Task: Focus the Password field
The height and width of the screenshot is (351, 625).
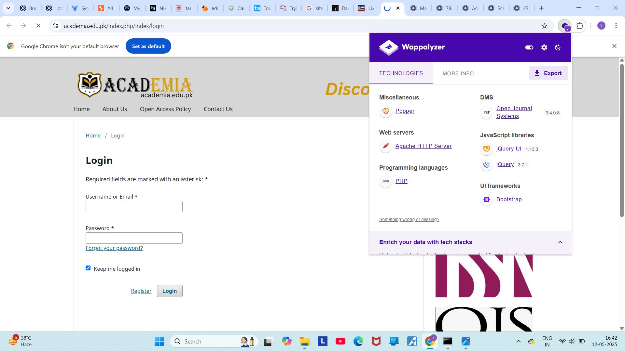Action: (x=134, y=238)
